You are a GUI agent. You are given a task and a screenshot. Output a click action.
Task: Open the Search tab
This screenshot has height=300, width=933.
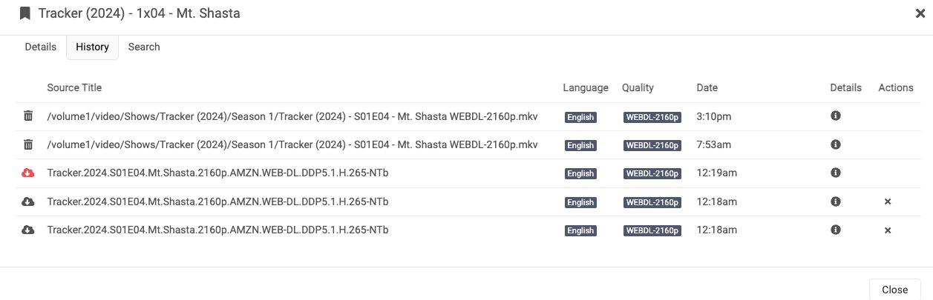tap(144, 47)
